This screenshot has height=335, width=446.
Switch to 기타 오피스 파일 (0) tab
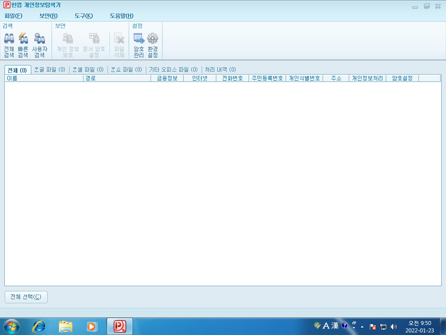(173, 69)
